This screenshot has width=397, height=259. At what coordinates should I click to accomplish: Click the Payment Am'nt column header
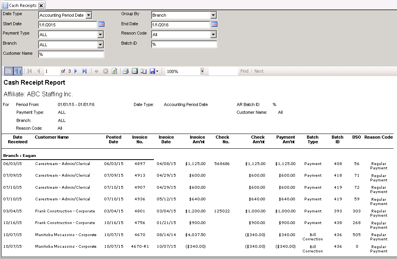pyautogui.click(x=286, y=139)
